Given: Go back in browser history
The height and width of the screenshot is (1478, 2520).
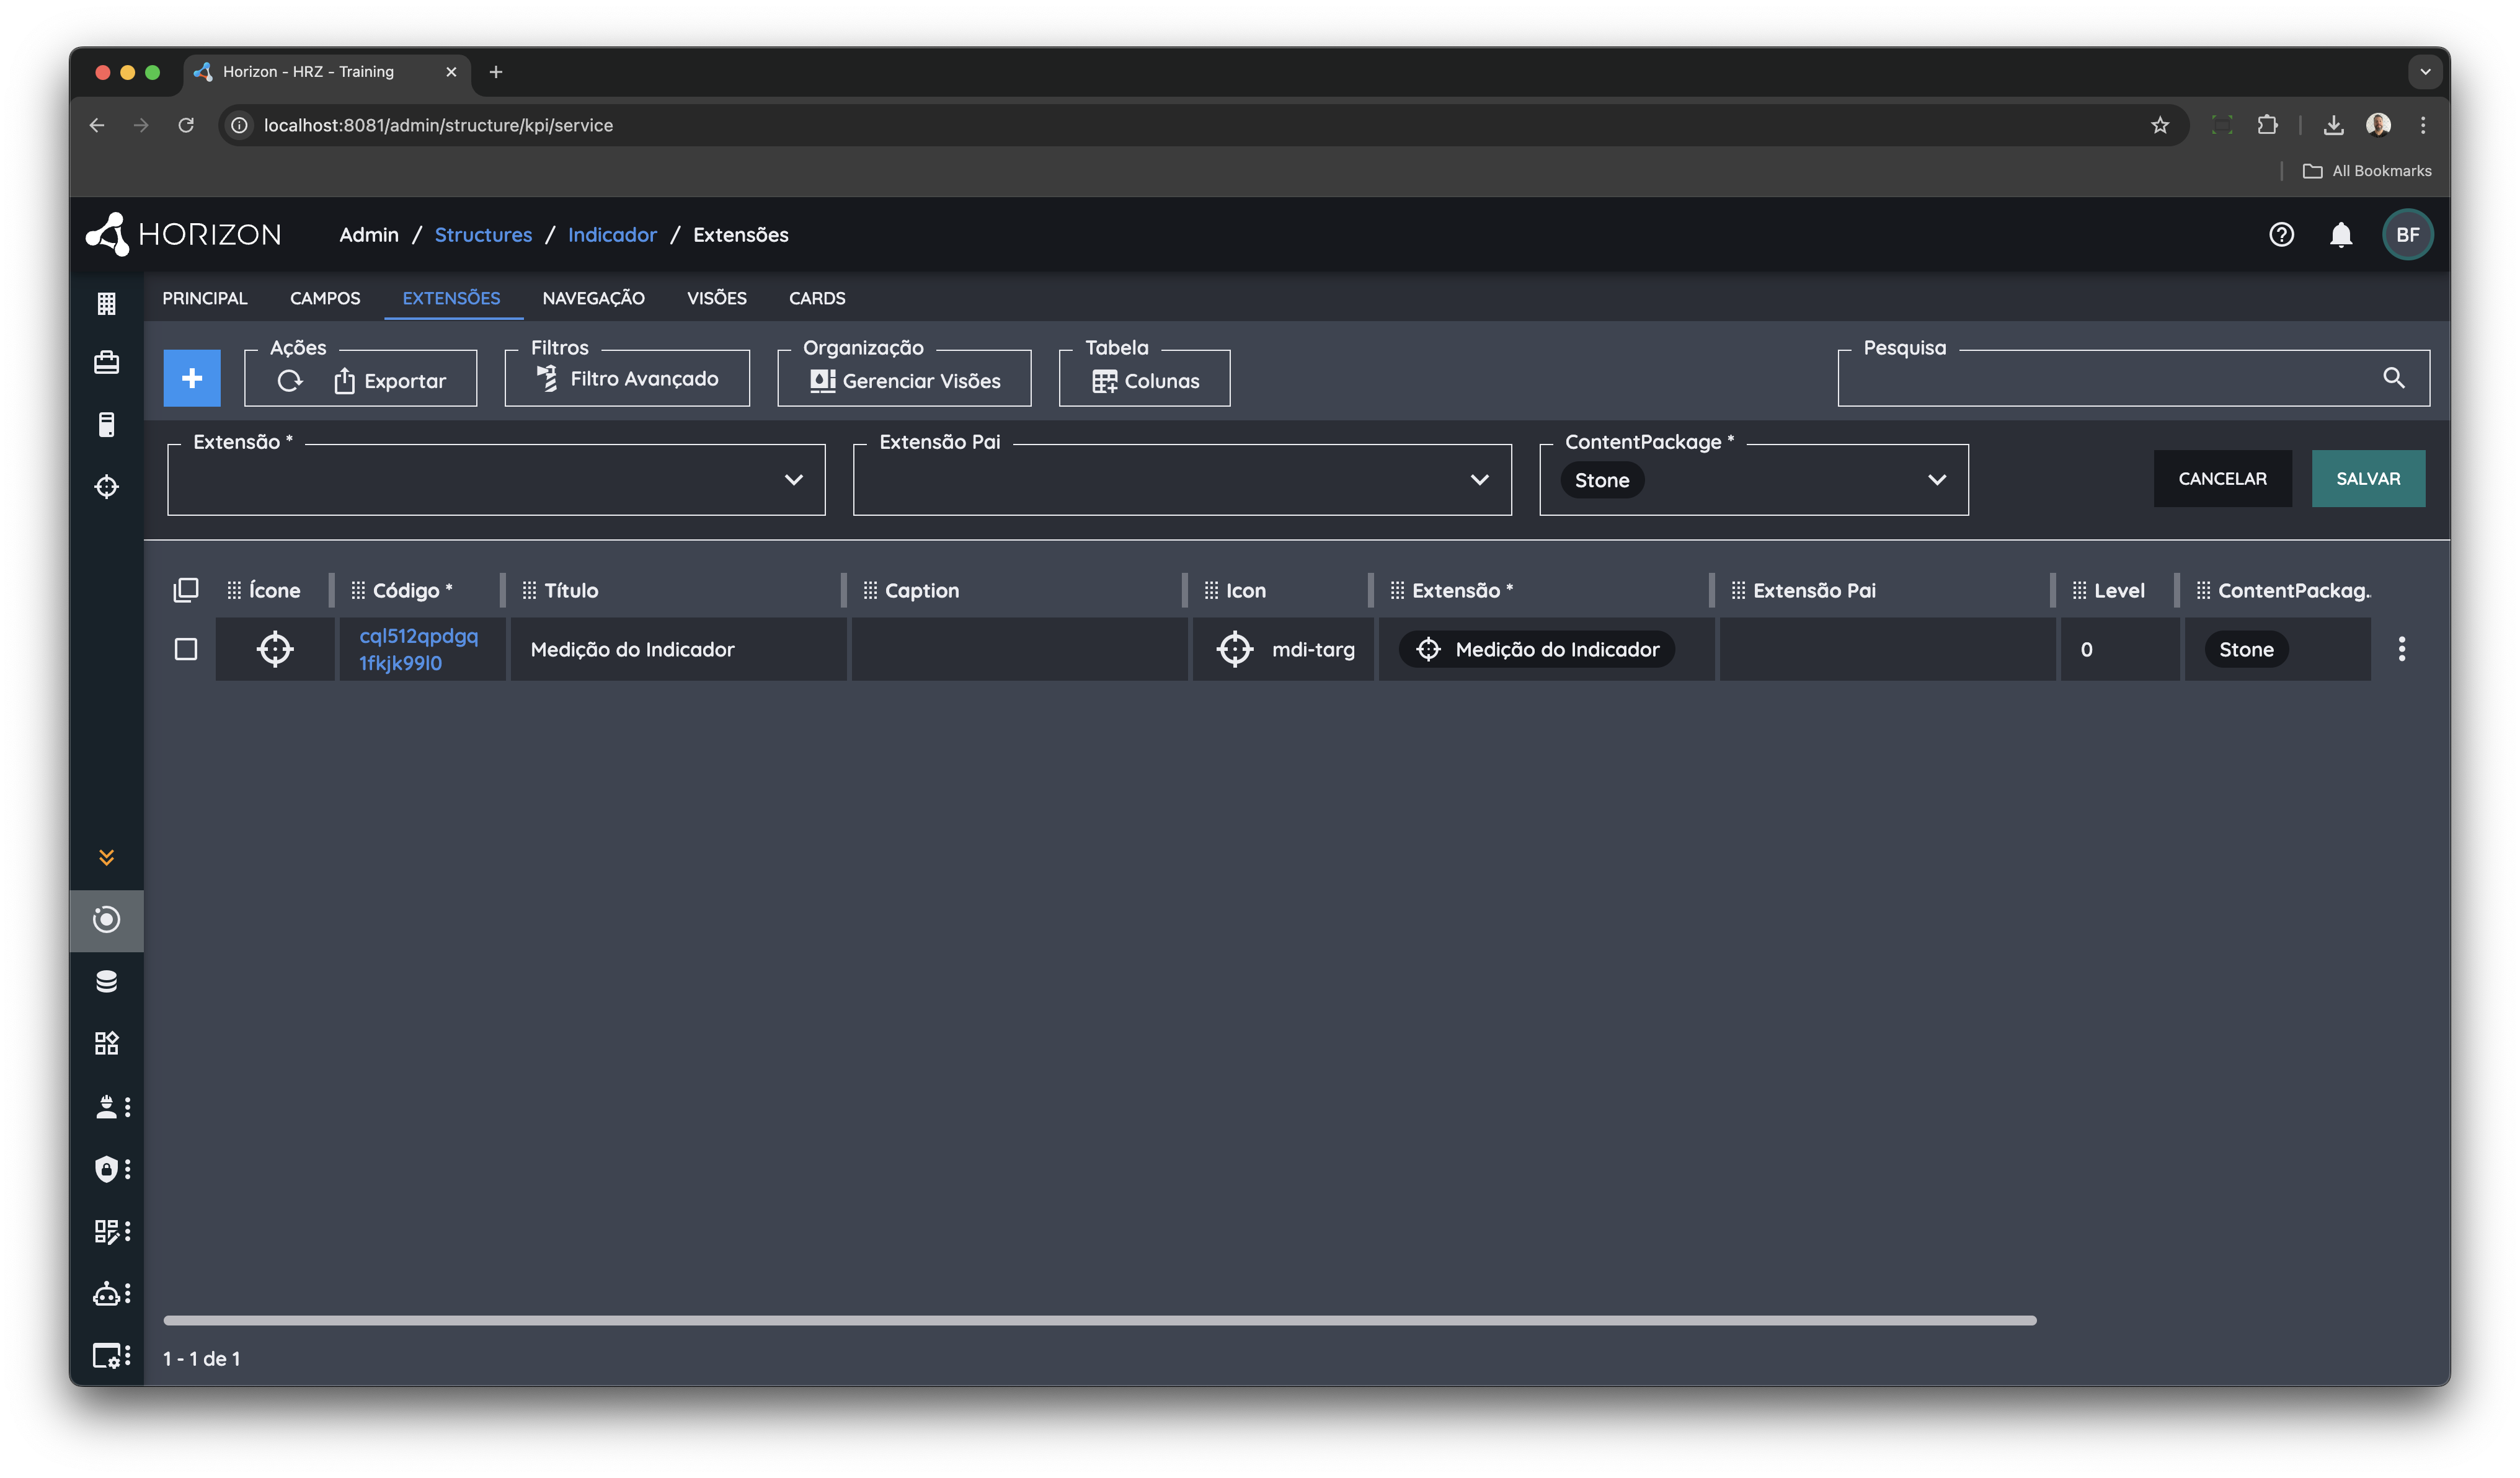Looking at the screenshot, I should (97, 125).
